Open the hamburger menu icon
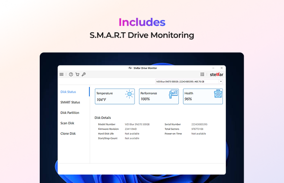The image size is (284, 183). tap(62, 75)
